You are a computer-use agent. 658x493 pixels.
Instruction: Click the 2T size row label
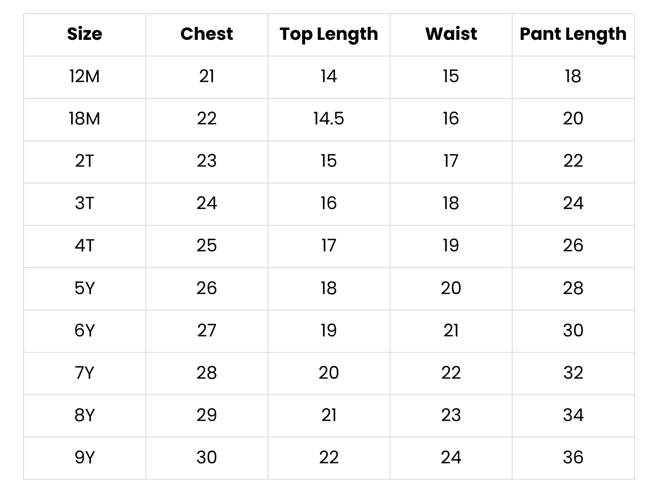tap(84, 161)
